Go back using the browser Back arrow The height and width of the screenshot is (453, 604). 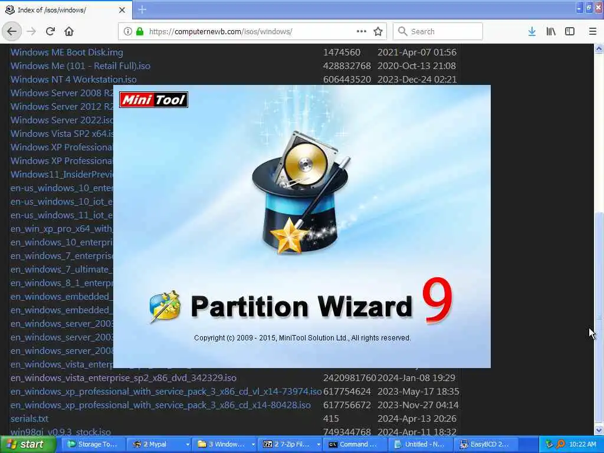coord(12,31)
